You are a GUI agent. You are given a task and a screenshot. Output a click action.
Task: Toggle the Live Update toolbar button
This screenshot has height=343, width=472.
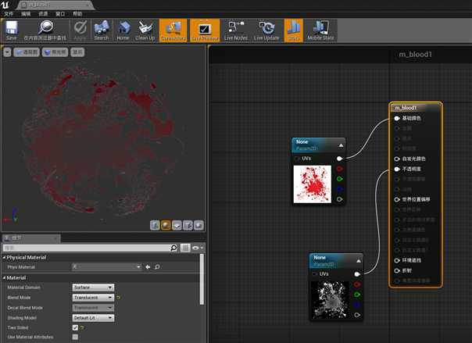[266, 30]
